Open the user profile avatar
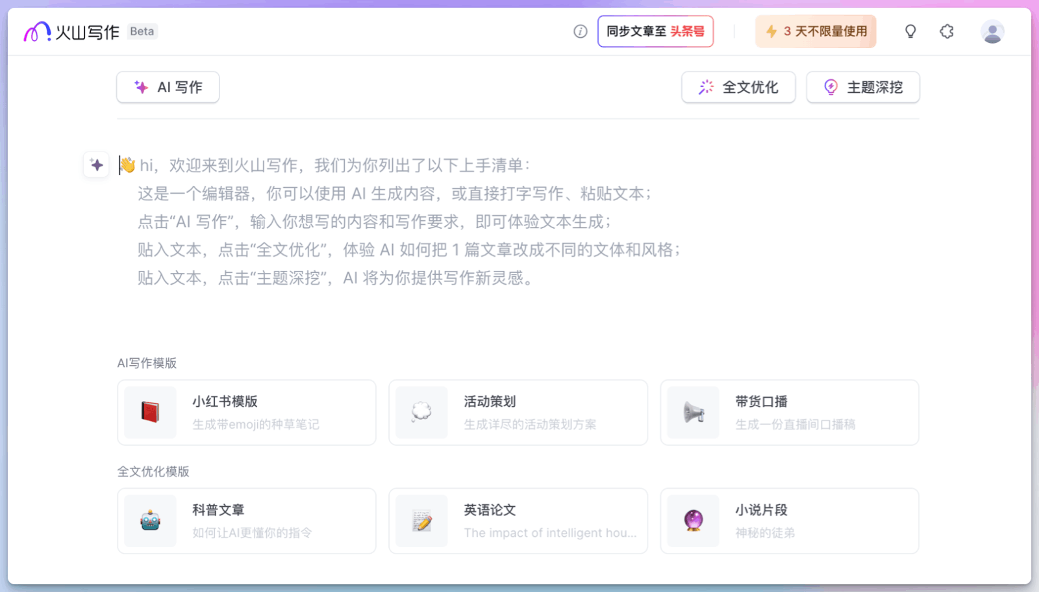This screenshot has width=1039, height=592. [x=992, y=31]
